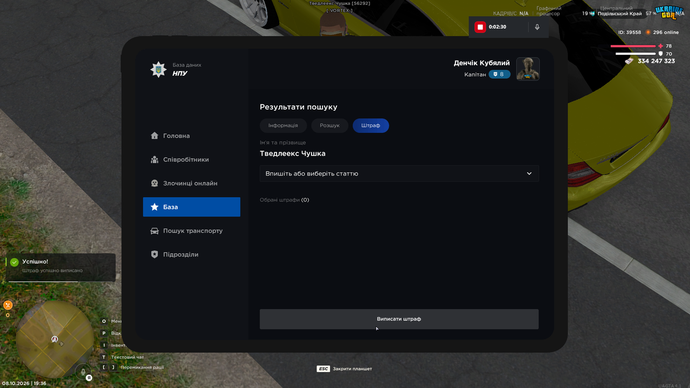Open the Підрозділи shield icon
Screen dimensions: 690x388
(155, 255)
